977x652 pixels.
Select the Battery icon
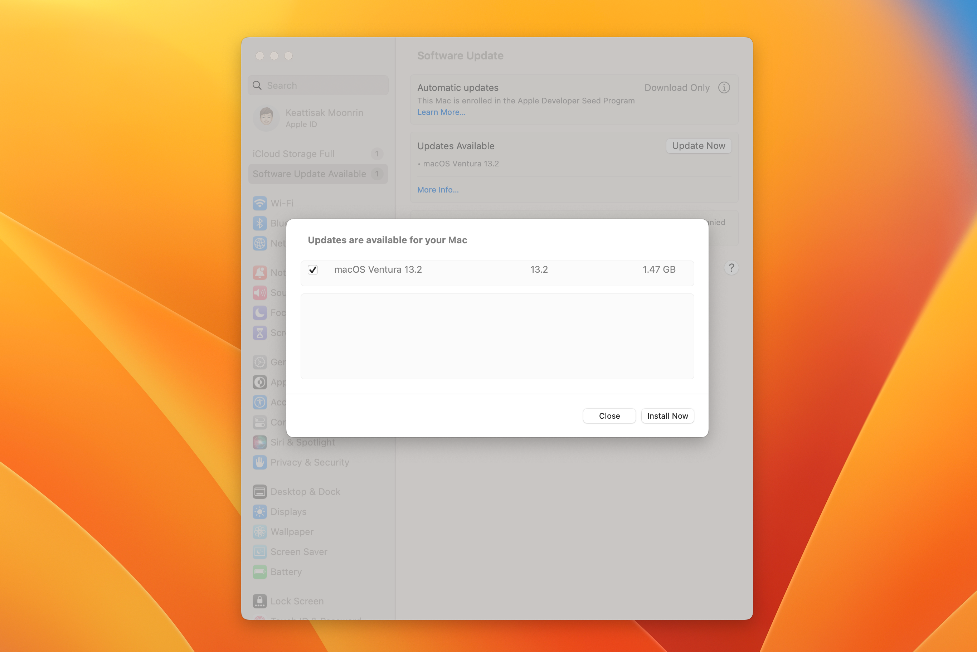(x=259, y=572)
